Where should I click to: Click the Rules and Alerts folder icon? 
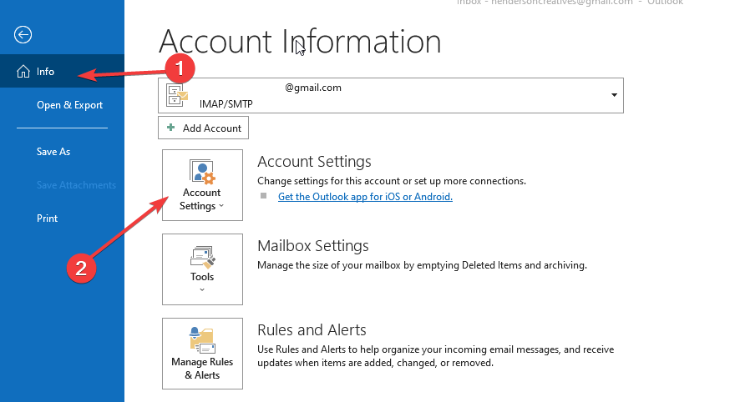coord(202,341)
